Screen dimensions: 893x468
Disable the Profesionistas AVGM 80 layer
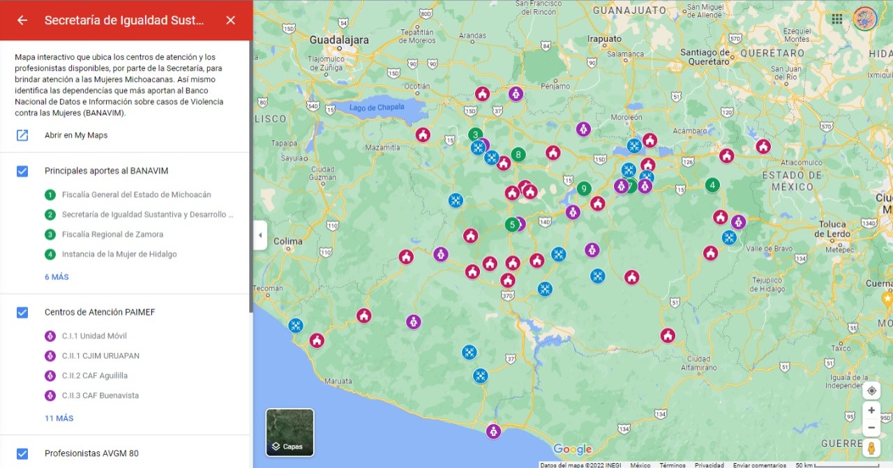(22, 453)
